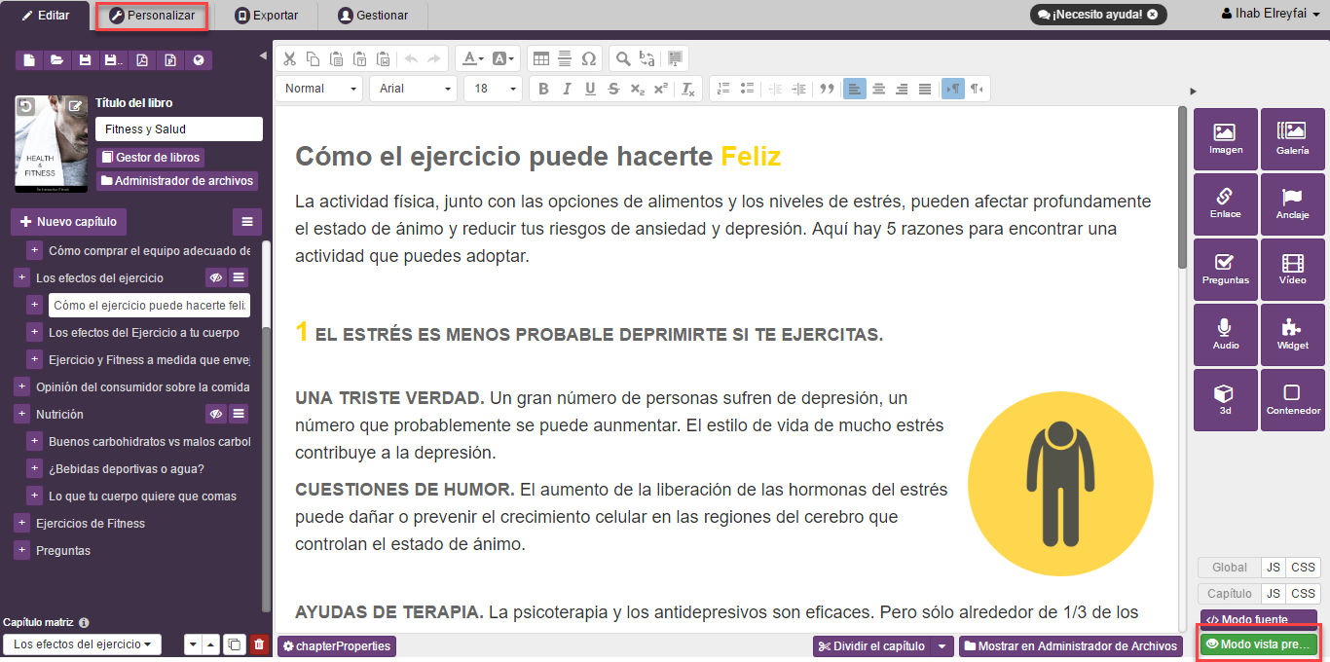Open the Exportar tab
1330x662 pixels.
click(x=267, y=16)
